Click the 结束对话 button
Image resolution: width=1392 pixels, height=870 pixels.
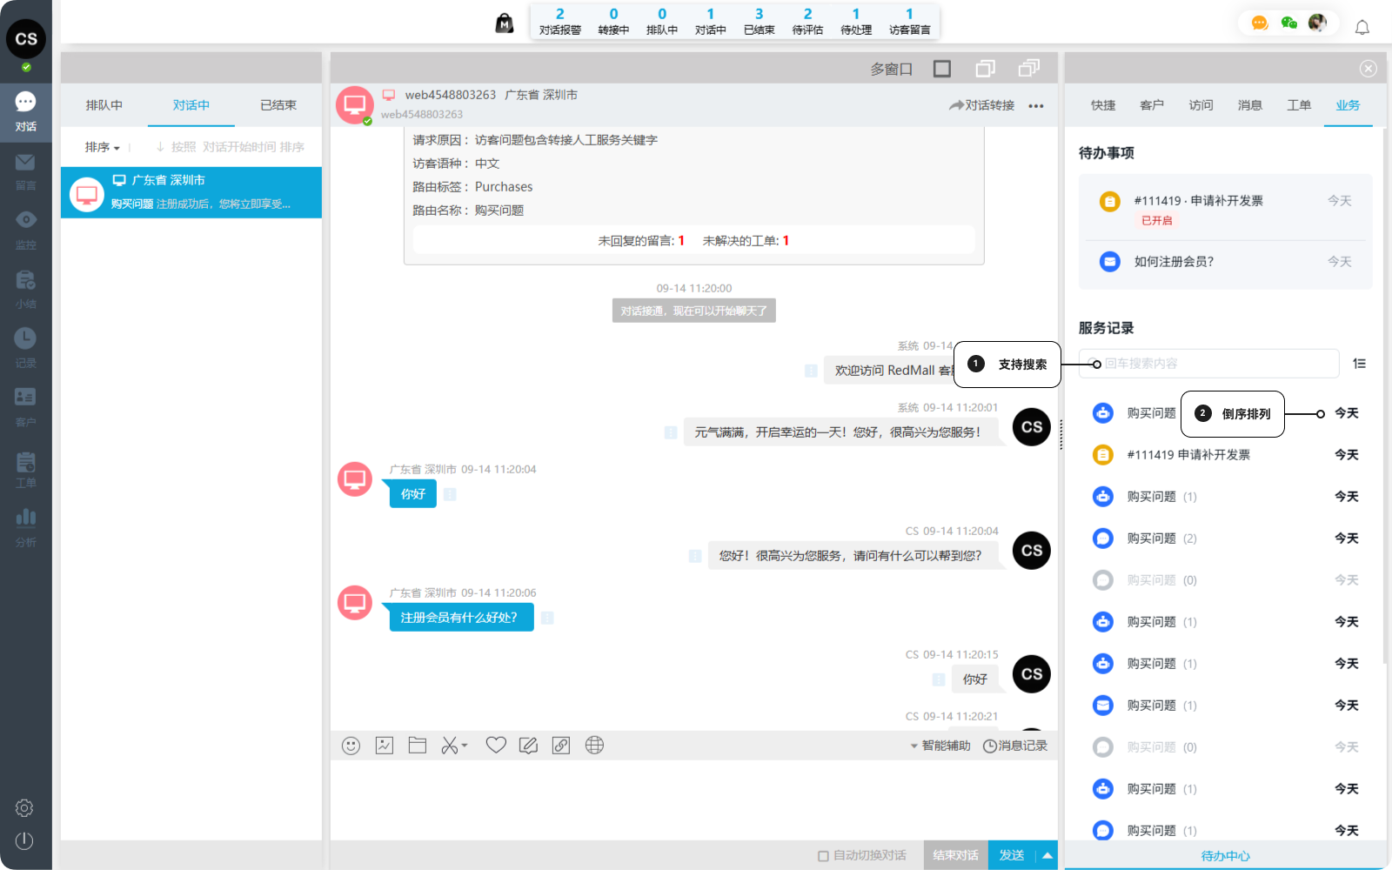[955, 856]
